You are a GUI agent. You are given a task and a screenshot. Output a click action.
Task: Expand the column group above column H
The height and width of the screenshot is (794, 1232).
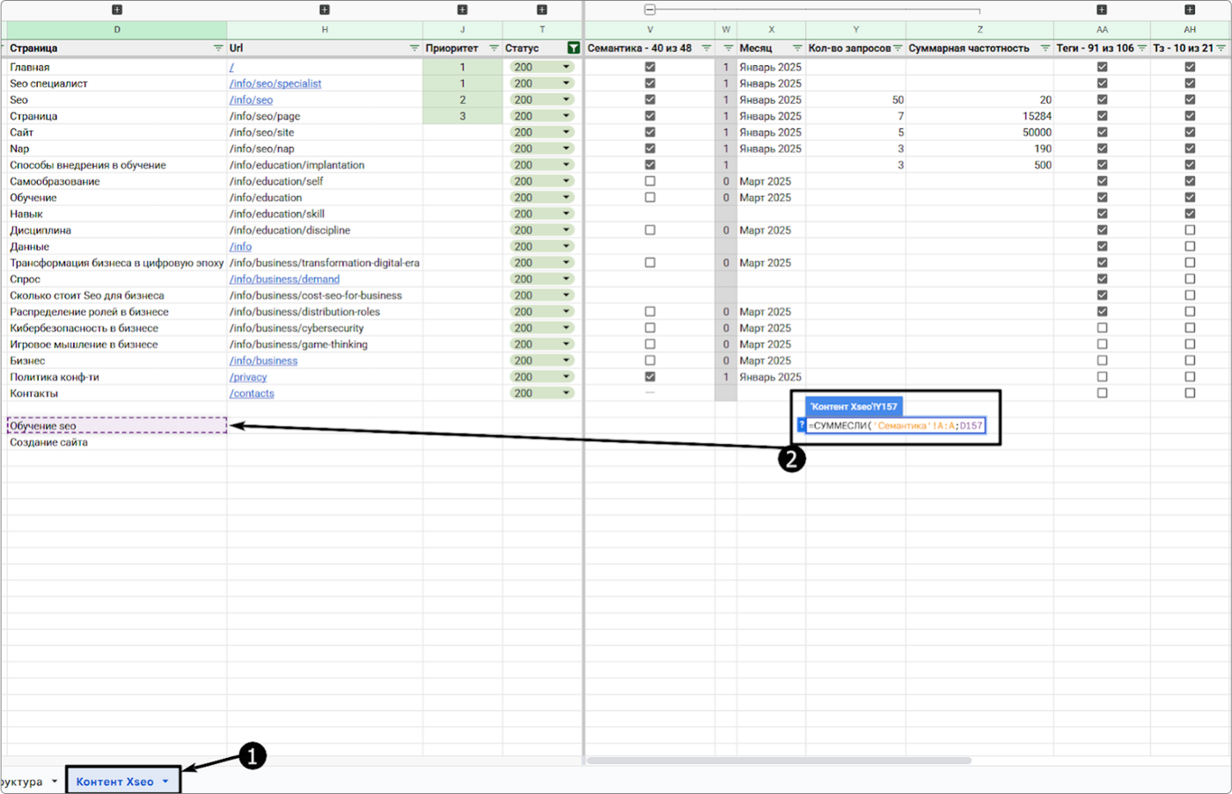325,10
